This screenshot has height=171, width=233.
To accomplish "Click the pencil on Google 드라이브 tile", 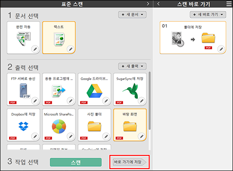I will 106,100.
